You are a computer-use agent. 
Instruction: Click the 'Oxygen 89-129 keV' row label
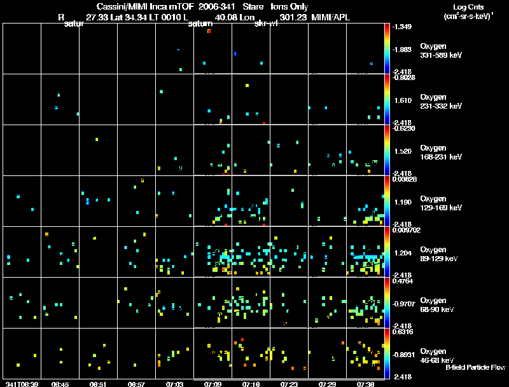point(439,254)
